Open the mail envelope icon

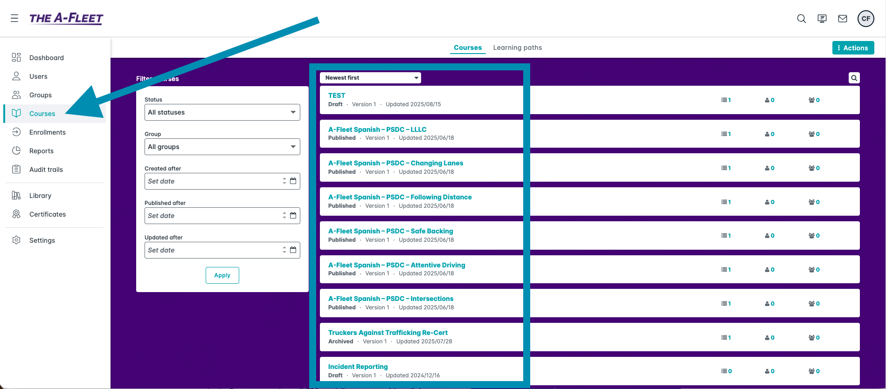tap(842, 19)
